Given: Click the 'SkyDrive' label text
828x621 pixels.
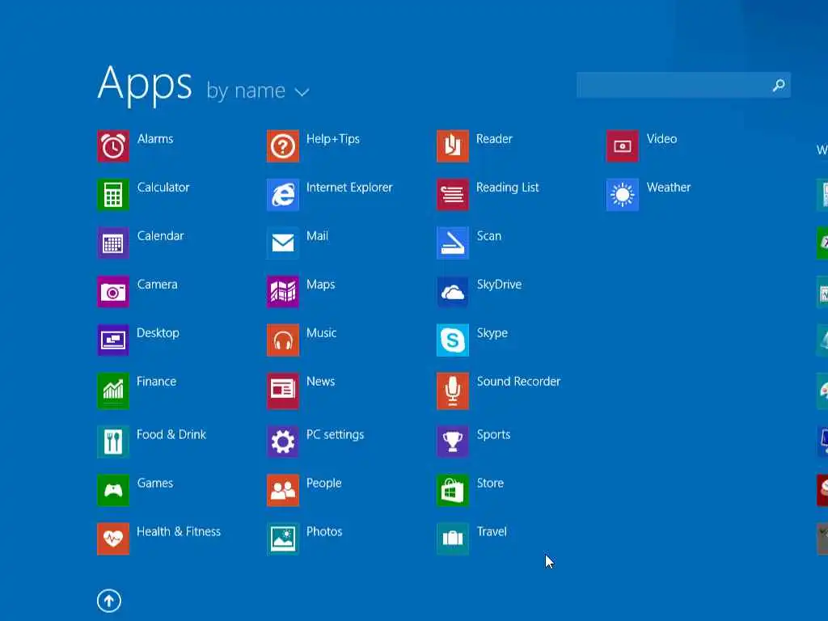Looking at the screenshot, I should pos(499,285).
